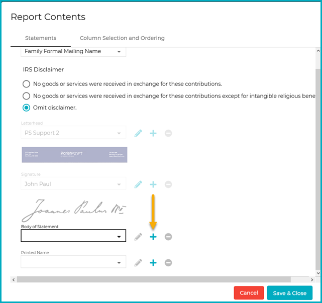
Task: Open the Body of Statement dropdown
Action: pos(73,236)
